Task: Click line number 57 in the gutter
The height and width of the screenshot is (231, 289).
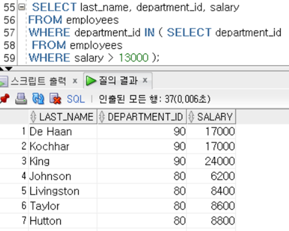Action: click(x=10, y=33)
